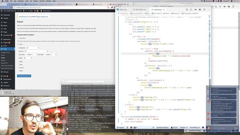Viewport: 240px width, 135px height.
Task: Select the Media radio button in export options
Action: tap(18, 71)
